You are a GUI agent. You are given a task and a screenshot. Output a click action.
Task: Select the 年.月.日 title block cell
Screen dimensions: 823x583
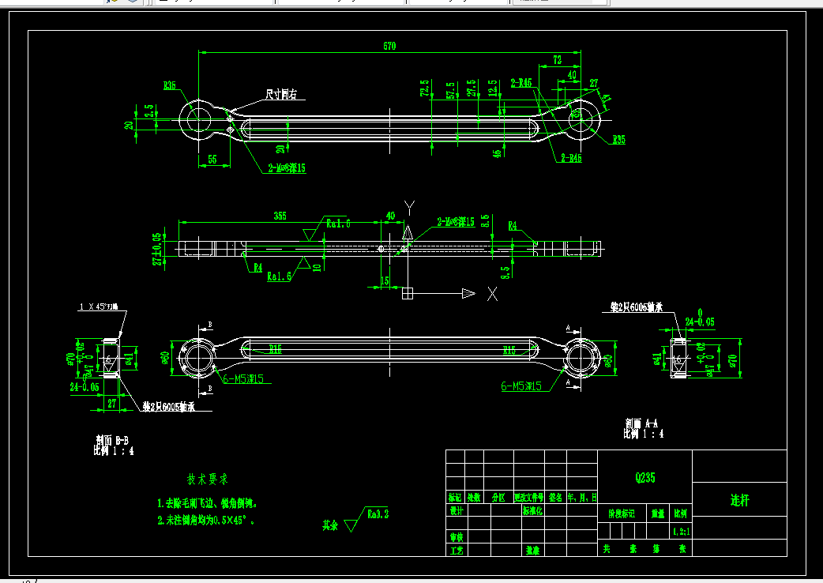(582, 497)
